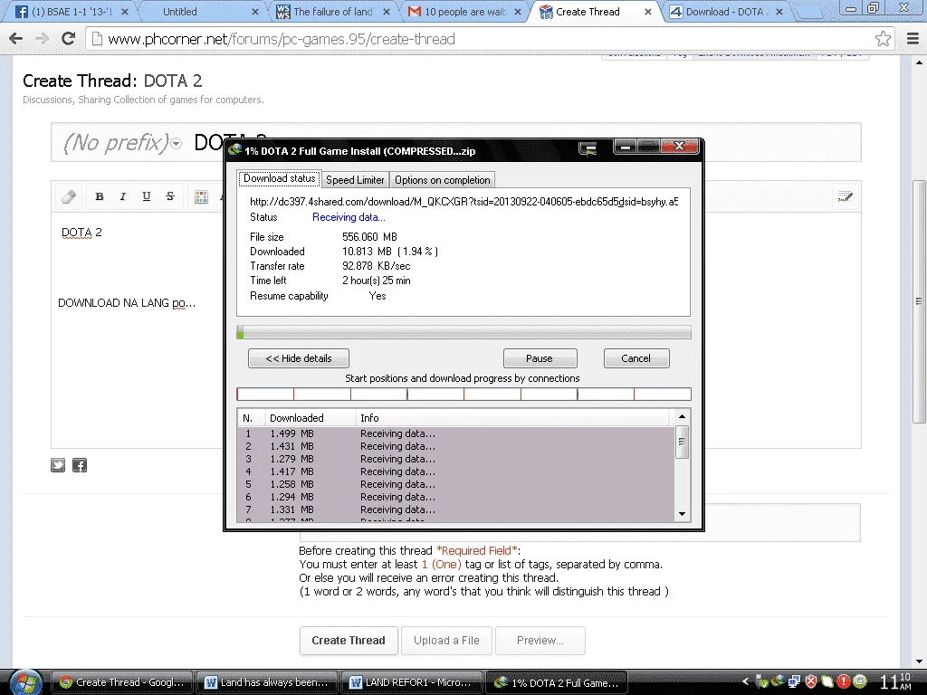Viewport: 927px width, 695px height.
Task: Open the text color palette icon
Action: (201, 196)
